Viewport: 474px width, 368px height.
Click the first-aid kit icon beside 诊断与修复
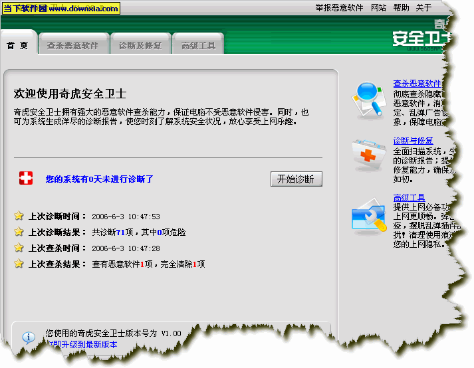pos(369,155)
